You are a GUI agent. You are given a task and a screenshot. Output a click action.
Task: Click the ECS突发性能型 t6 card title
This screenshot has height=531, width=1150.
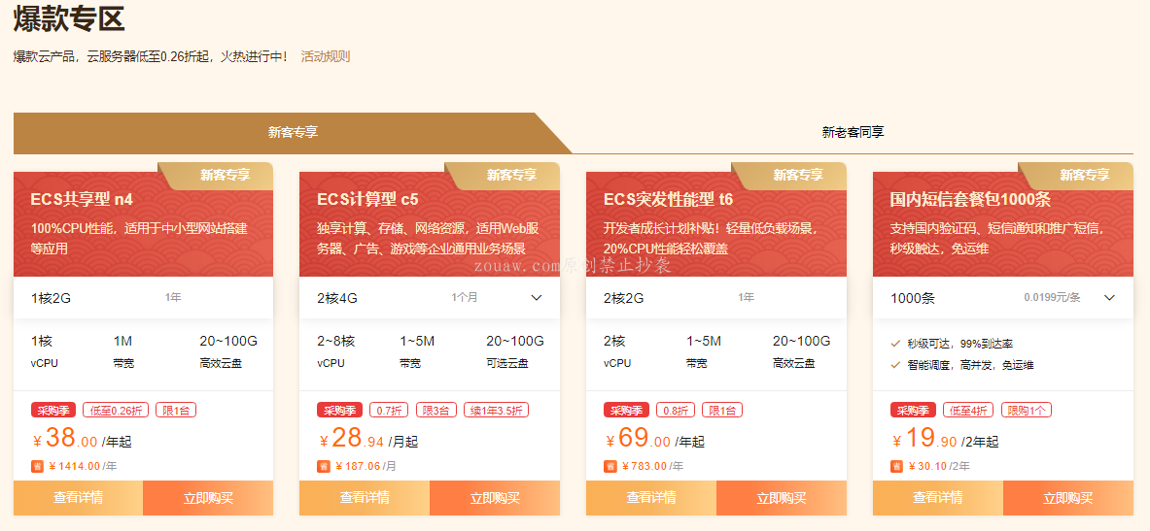point(668,199)
